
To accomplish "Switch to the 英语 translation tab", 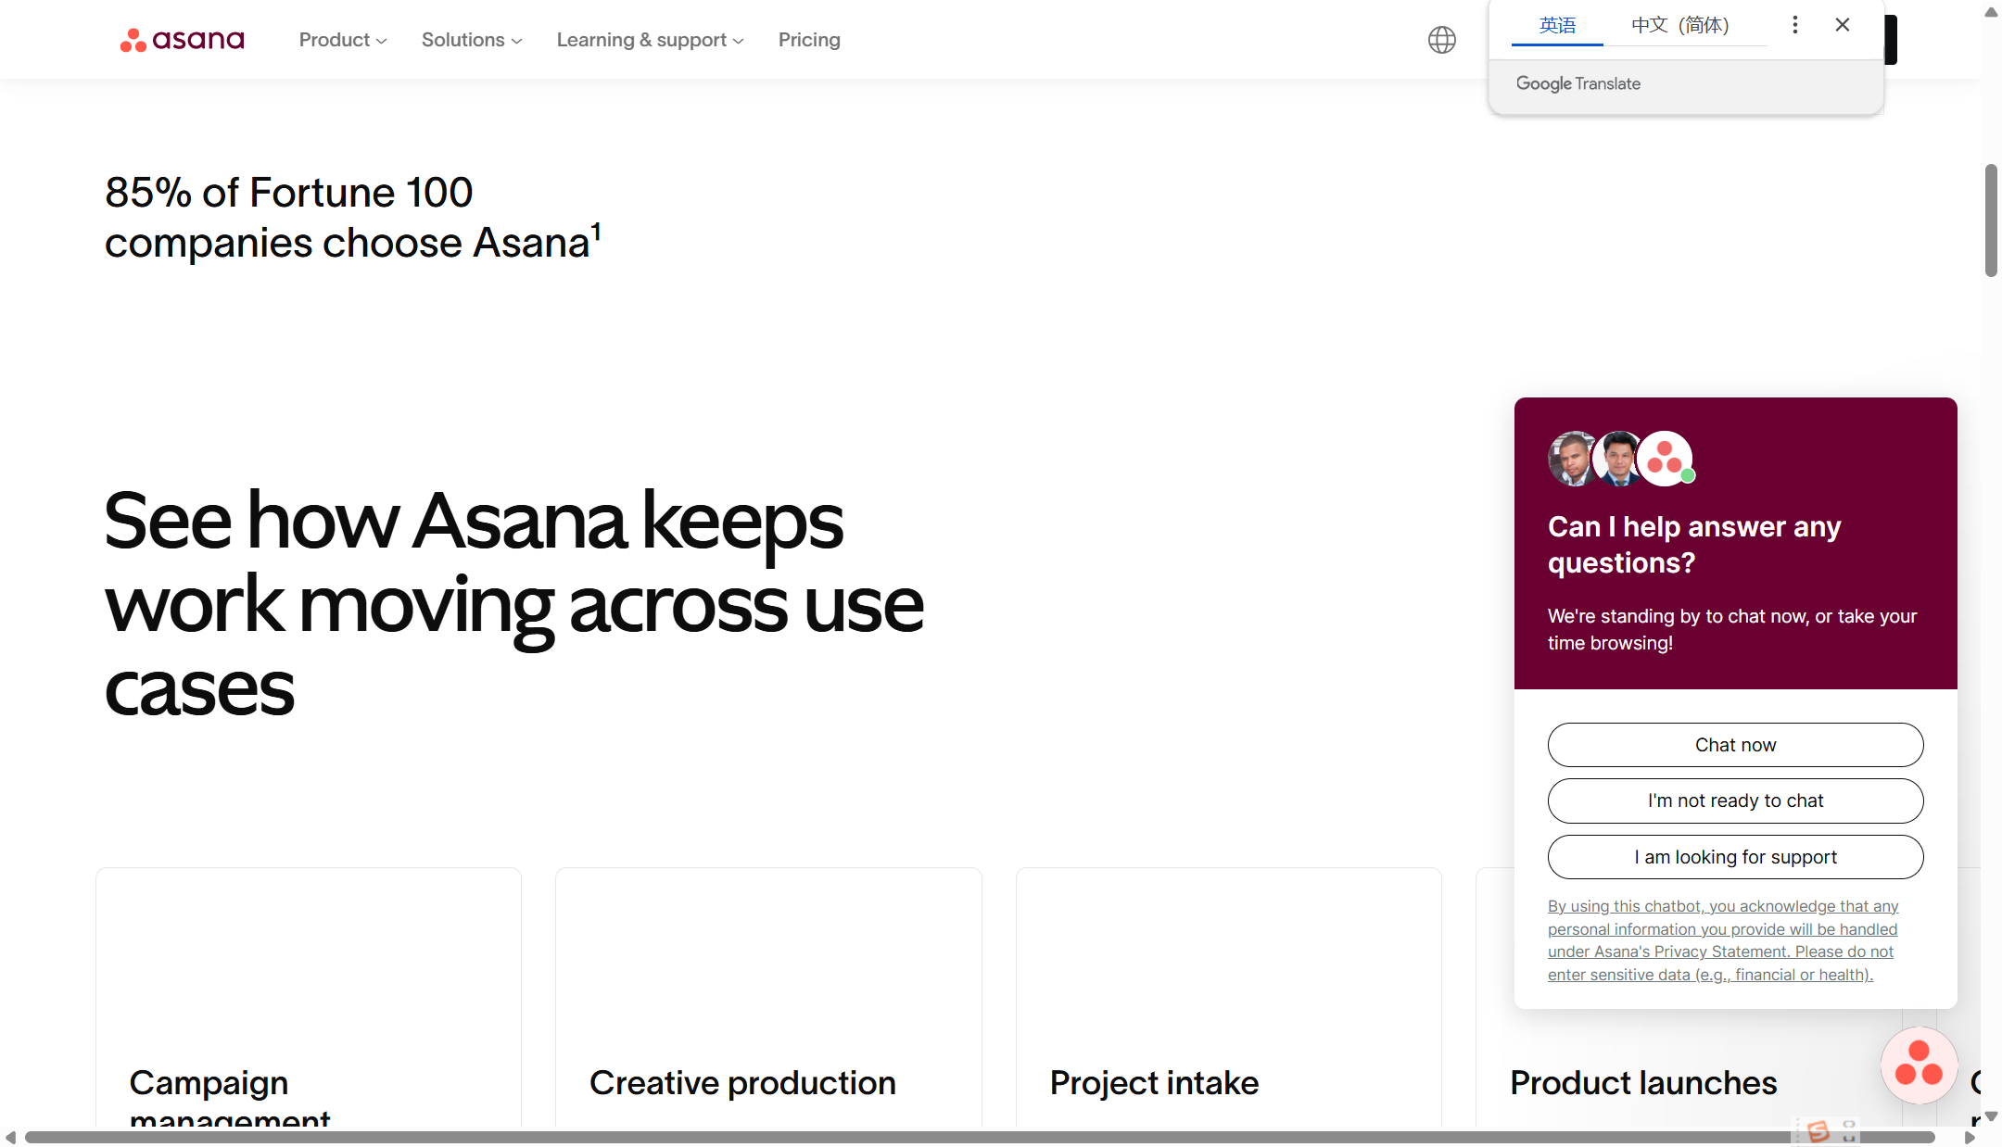I will (1557, 25).
